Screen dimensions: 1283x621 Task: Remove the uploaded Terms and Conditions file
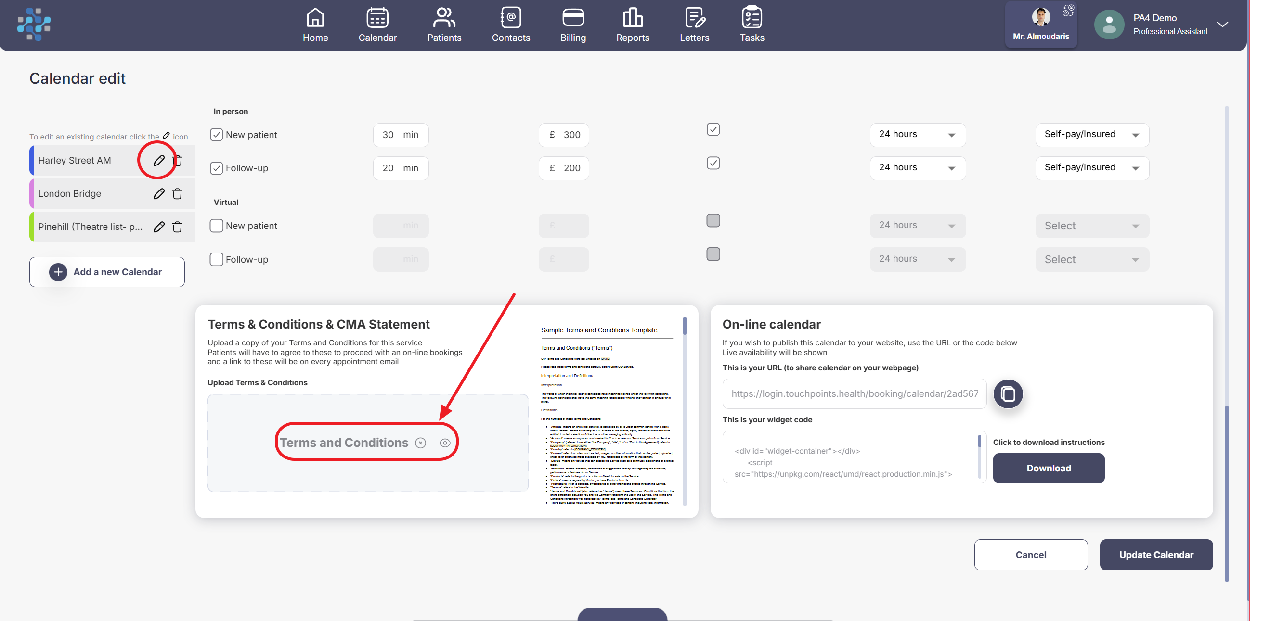[420, 443]
